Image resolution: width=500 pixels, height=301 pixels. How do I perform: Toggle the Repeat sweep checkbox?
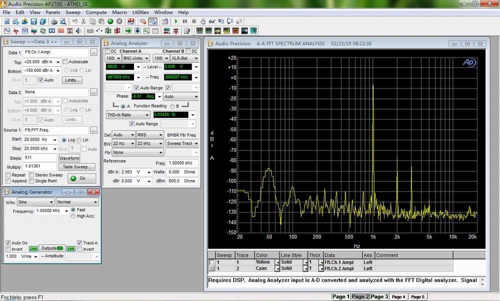click(x=8, y=174)
